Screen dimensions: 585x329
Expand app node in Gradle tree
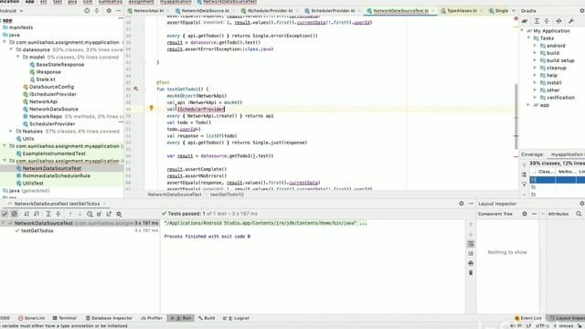(528, 105)
